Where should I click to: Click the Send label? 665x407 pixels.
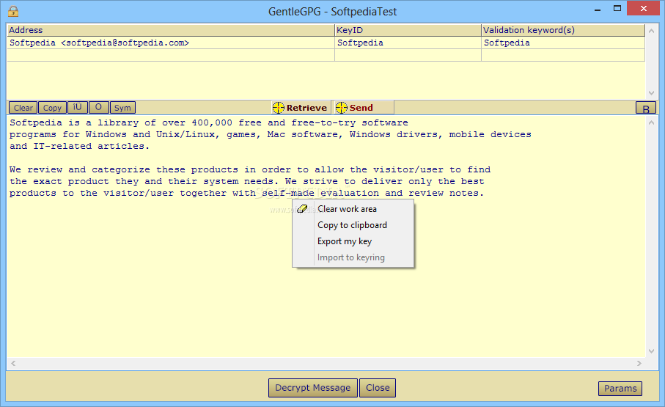click(361, 108)
